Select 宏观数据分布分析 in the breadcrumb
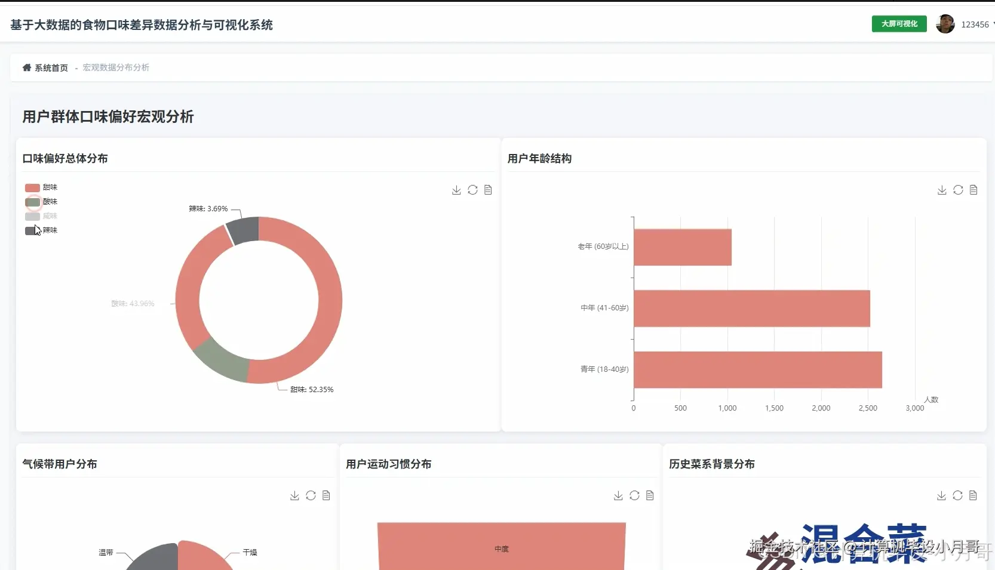This screenshot has width=995, height=570. click(115, 67)
